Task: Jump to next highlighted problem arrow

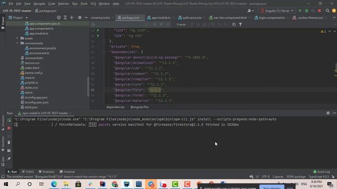Action: pos(335,31)
